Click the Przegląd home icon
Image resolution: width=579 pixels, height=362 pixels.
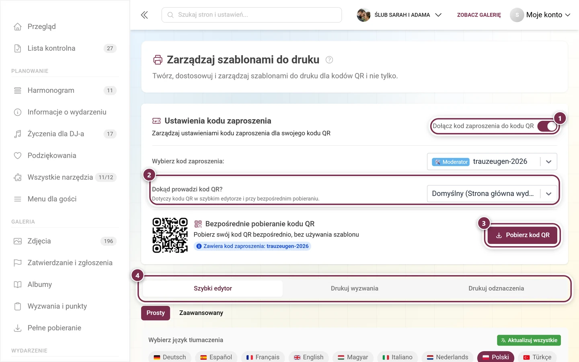(18, 27)
